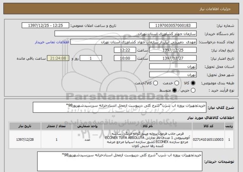Click the نام دستگاه خریدار field

click(126, 34)
